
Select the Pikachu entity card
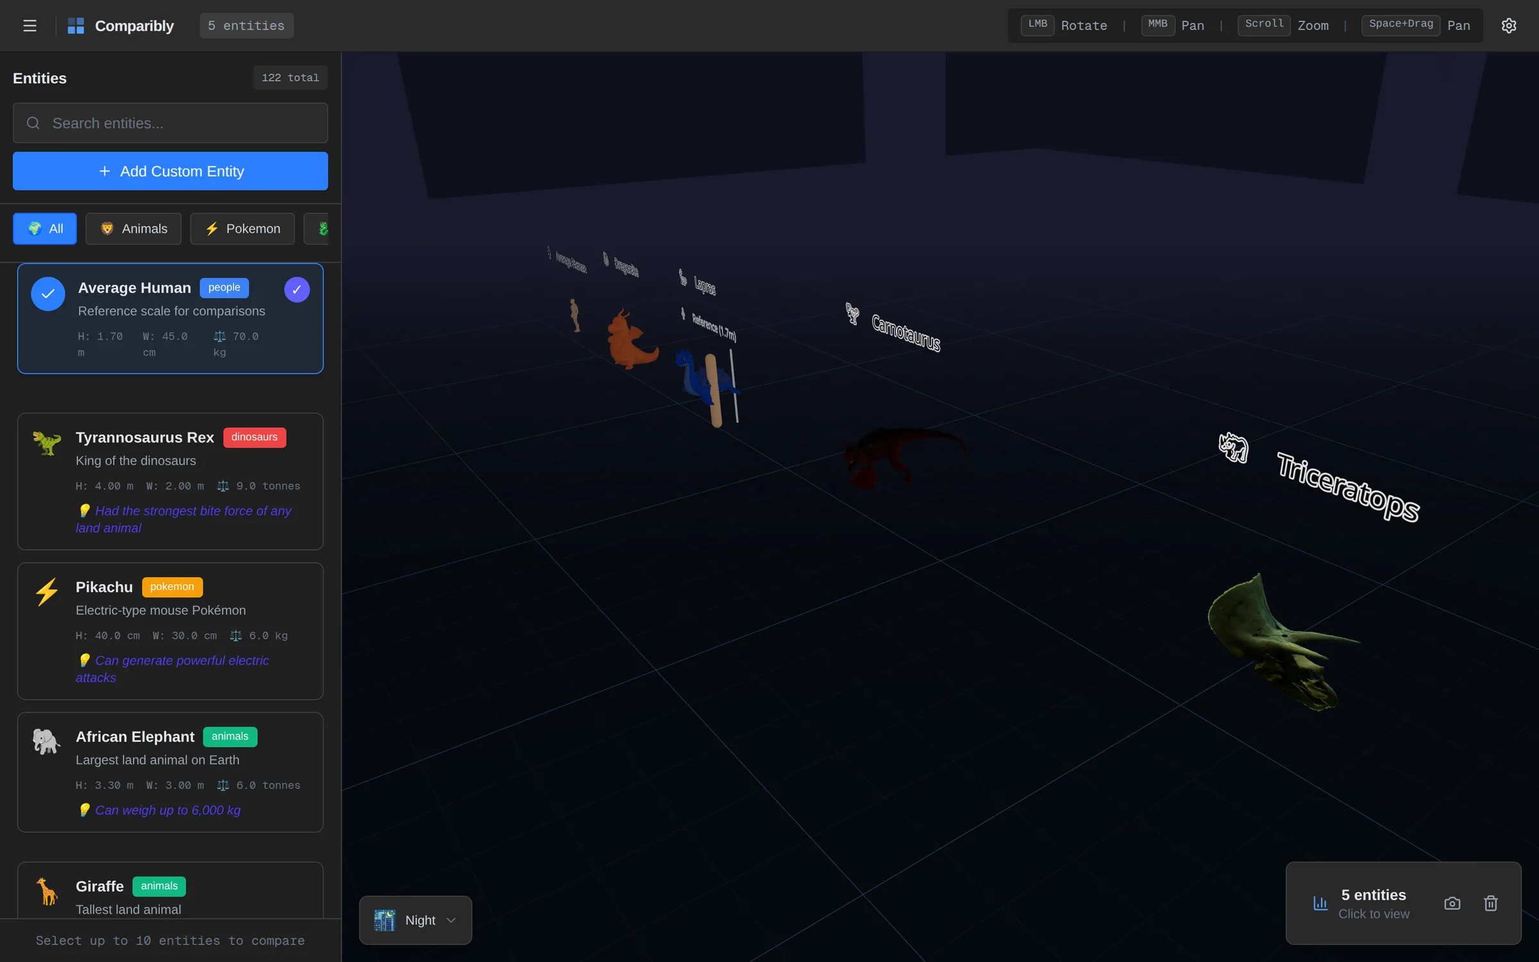(x=170, y=631)
